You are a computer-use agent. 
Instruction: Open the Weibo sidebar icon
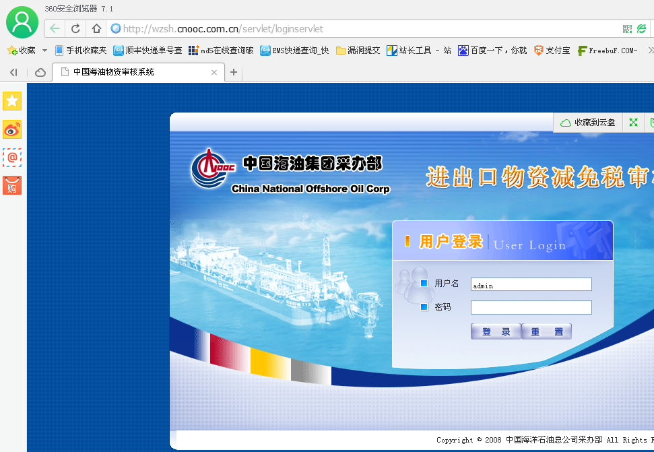pos(12,130)
